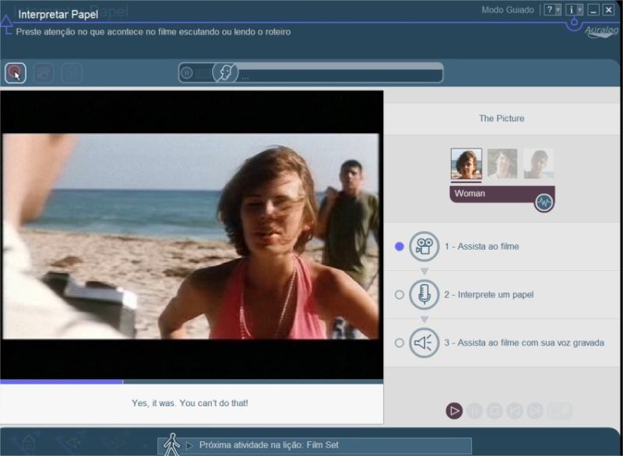Image resolution: width=623 pixels, height=456 pixels.
Task: Open the waveform icon beside Woman
Action: point(544,202)
